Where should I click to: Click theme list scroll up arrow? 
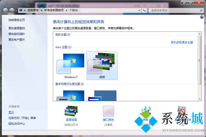tap(200, 34)
